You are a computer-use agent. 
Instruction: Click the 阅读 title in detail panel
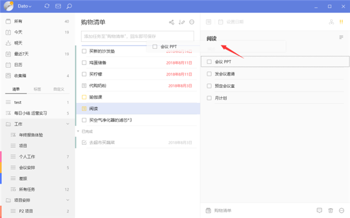pos(212,38)
